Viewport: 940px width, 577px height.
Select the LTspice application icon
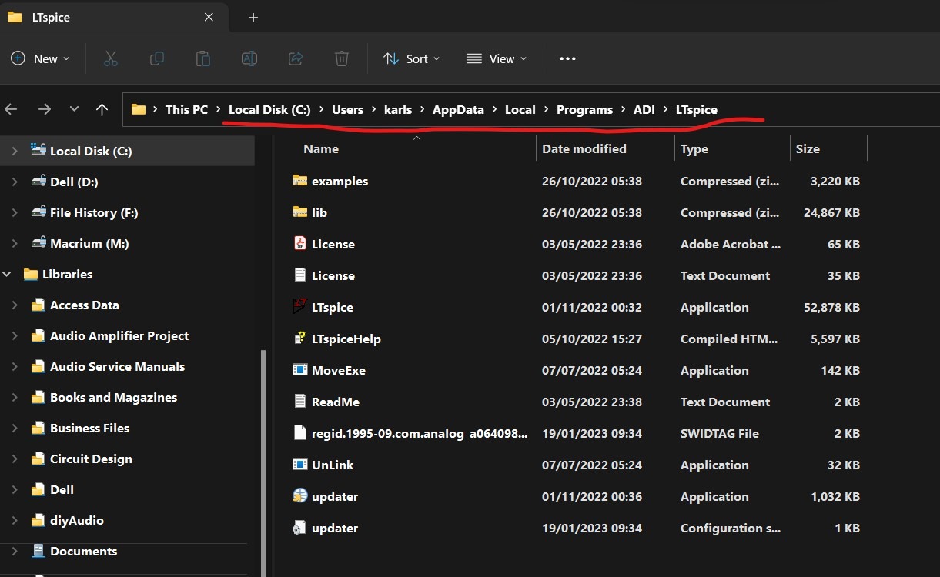(300, 307)
